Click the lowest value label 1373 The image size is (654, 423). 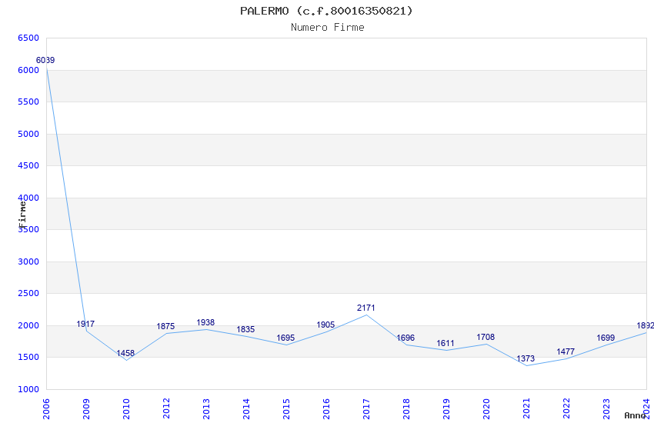tap(526, 358)
